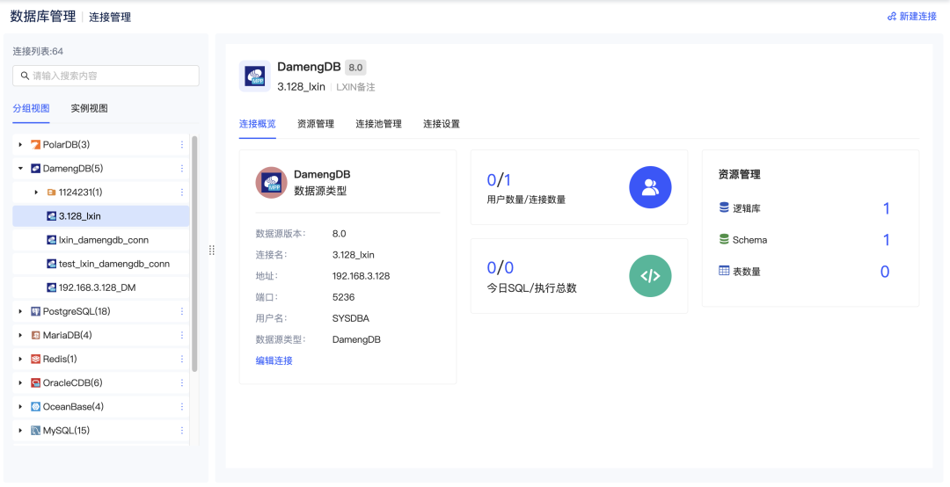Viewport: 950px width, 487px height.
Task: Click the round DamengDB data source avatar
Action: coord(271,182)
